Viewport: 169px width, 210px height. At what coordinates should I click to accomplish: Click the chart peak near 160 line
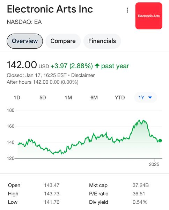point(139,120)
